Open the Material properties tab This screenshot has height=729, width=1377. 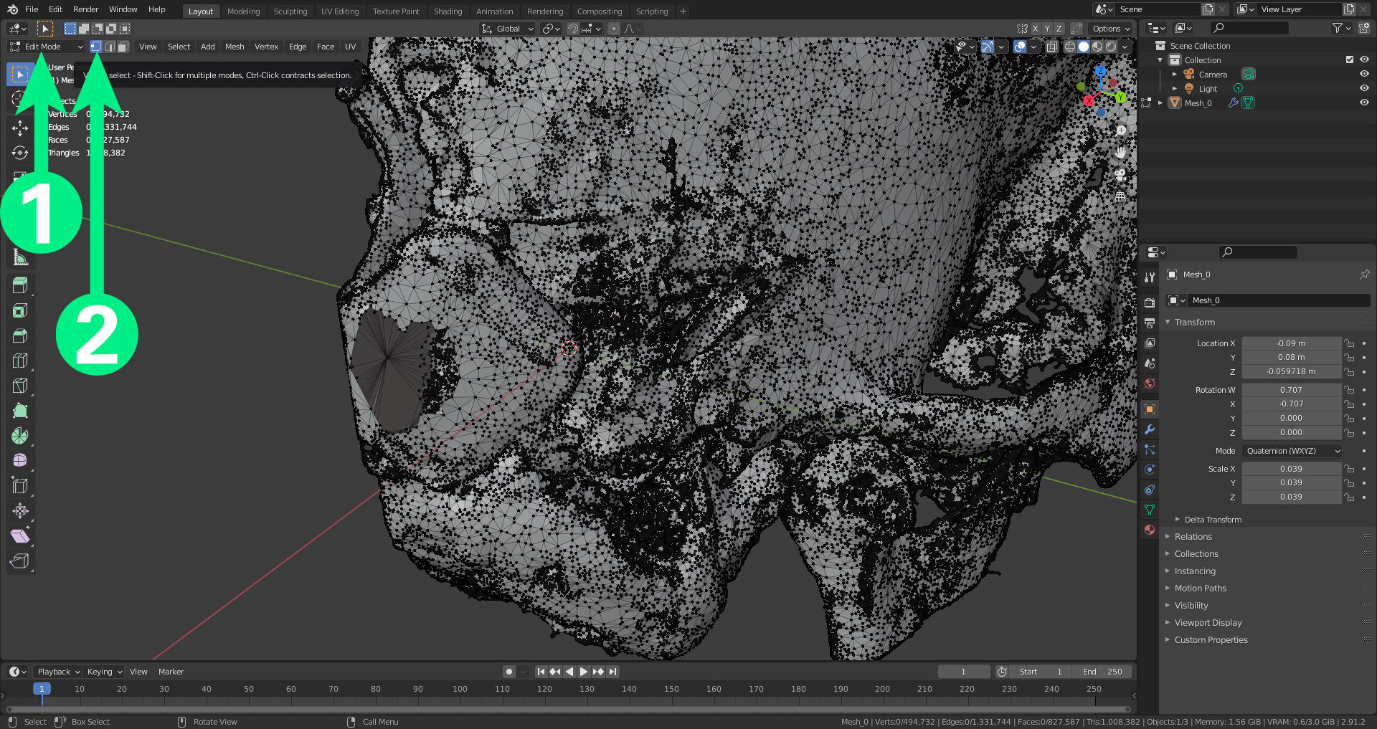(x=1150, y=530)
